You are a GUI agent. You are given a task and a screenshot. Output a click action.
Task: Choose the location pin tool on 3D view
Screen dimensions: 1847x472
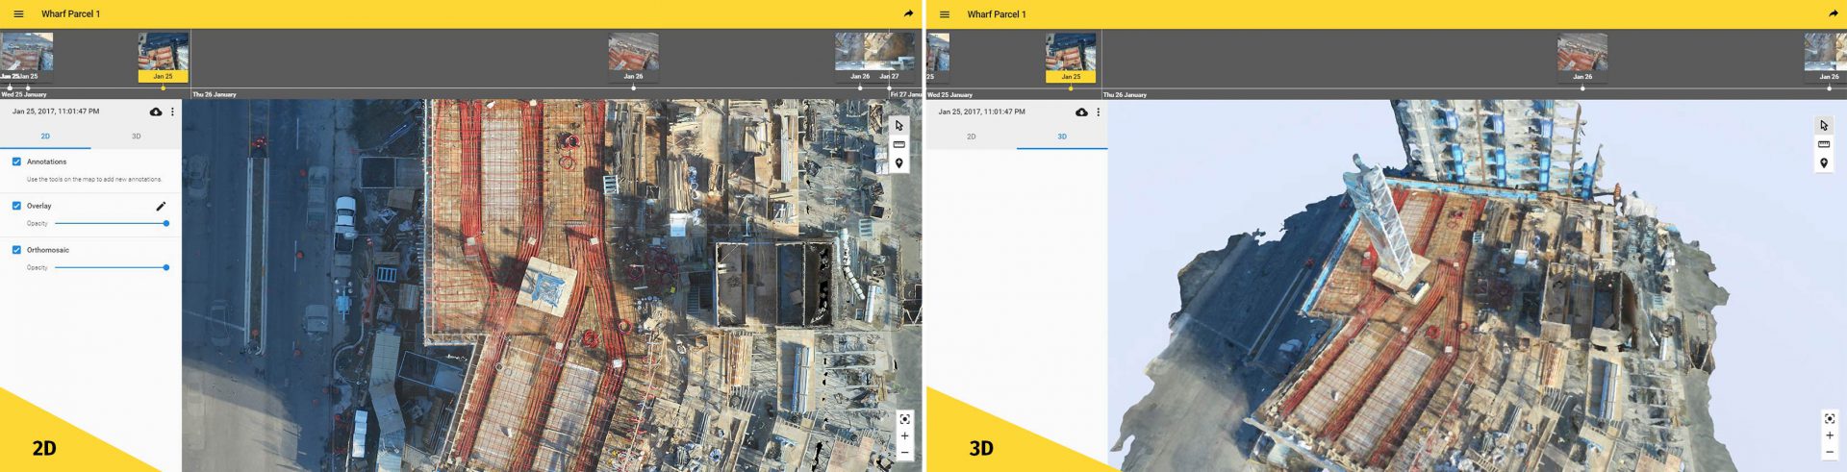click(1824, 163)
